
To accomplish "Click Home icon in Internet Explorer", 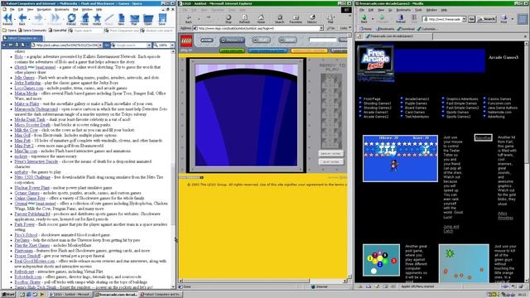I will click(x=261, y=18).
